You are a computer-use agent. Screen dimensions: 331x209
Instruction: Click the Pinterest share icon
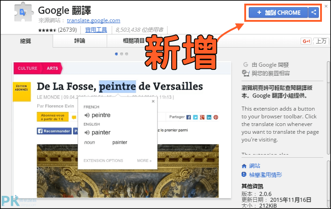[x=216, y=117]
